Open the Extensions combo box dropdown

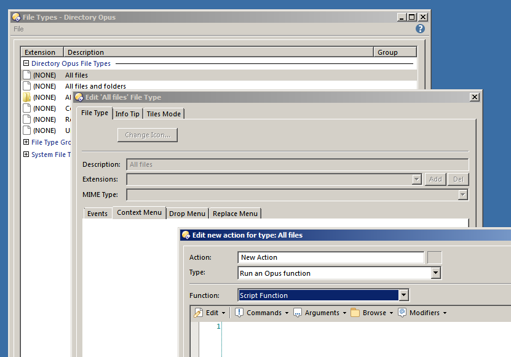point(416,179)
